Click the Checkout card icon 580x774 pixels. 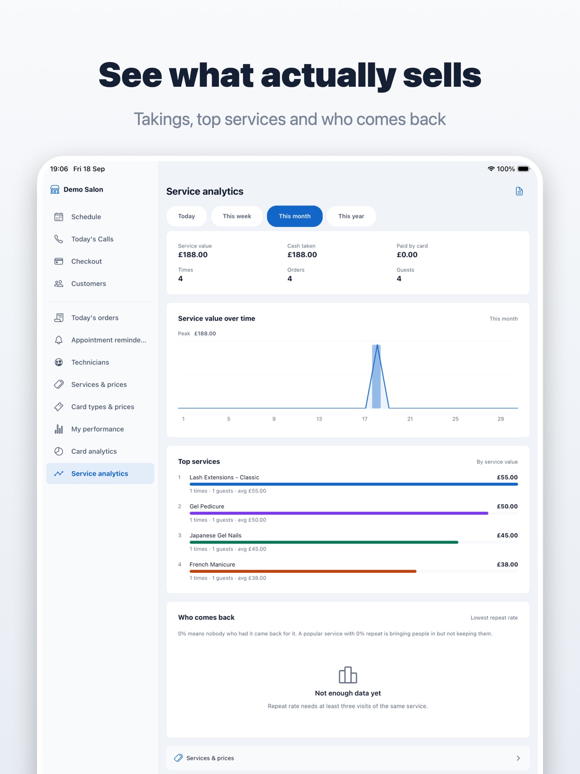pos(59,261)
